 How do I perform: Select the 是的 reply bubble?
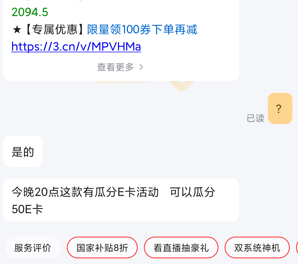[23, 151]
